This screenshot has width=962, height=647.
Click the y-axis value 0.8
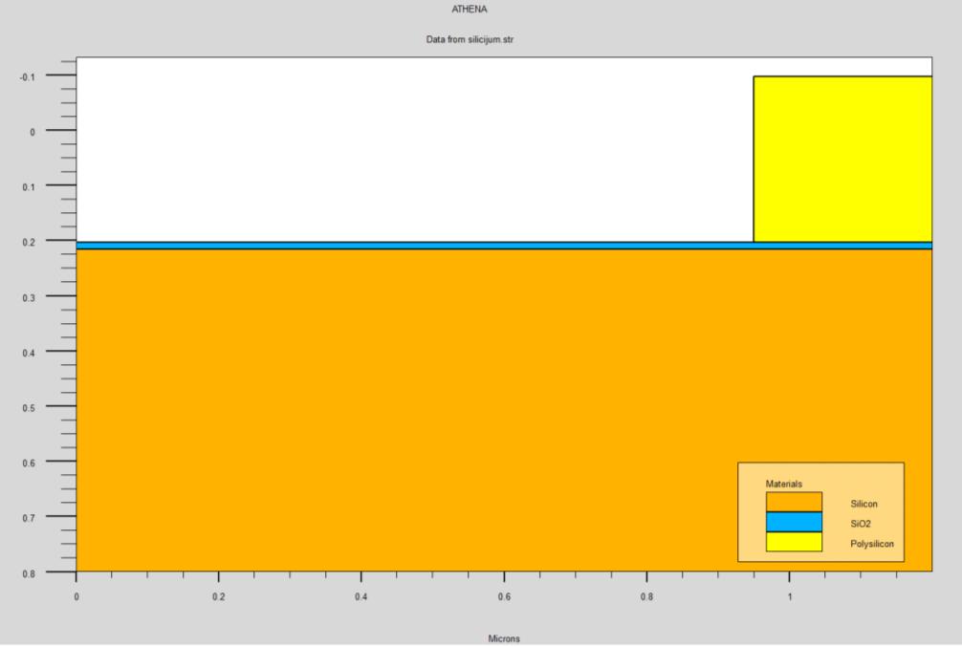29,574
